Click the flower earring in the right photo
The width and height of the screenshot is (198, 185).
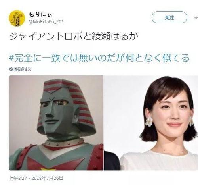(x=149, y=121)
